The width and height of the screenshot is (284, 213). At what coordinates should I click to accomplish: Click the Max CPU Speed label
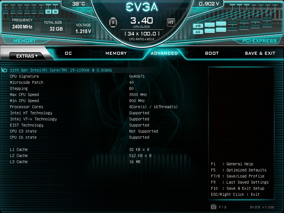click(x=24, y=95)
